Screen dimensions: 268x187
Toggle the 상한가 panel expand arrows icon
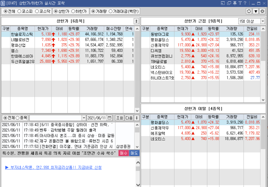(x=136, y=21)
